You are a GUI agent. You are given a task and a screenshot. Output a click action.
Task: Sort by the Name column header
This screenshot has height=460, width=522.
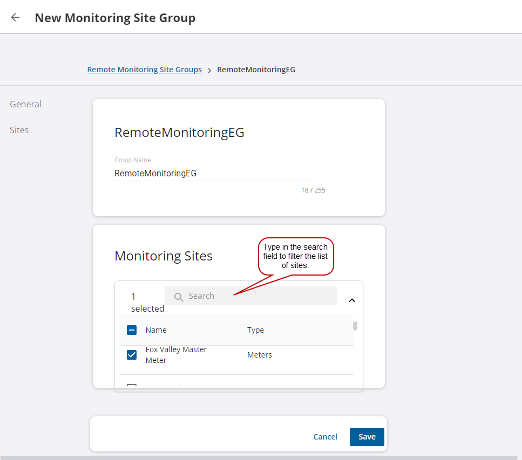tap(156, 330)
